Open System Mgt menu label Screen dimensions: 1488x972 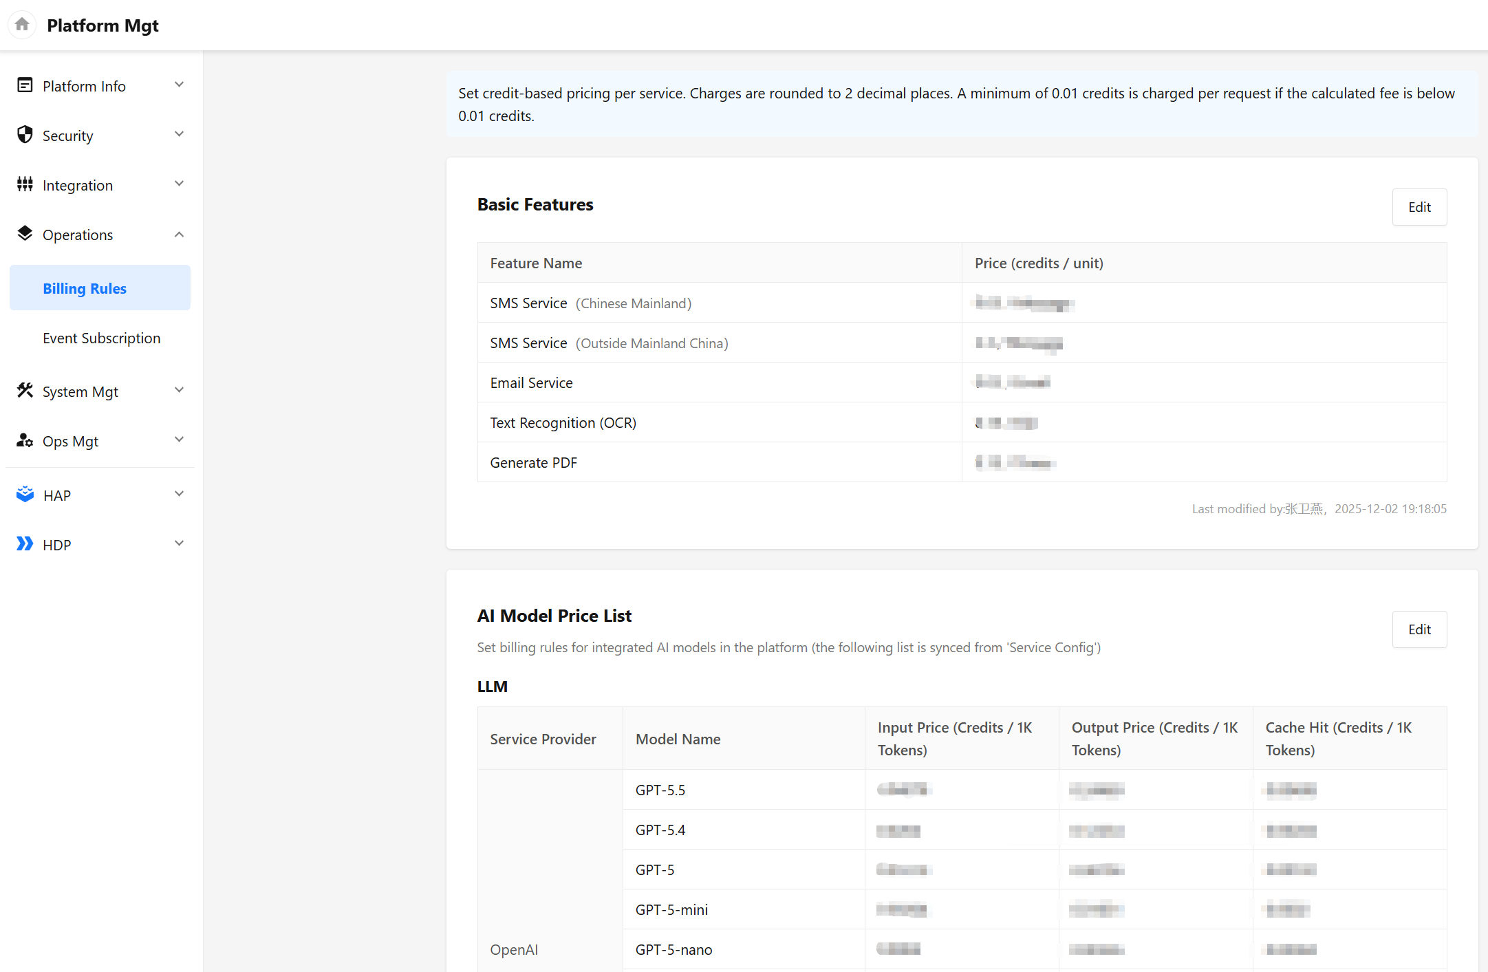point(80,391)
